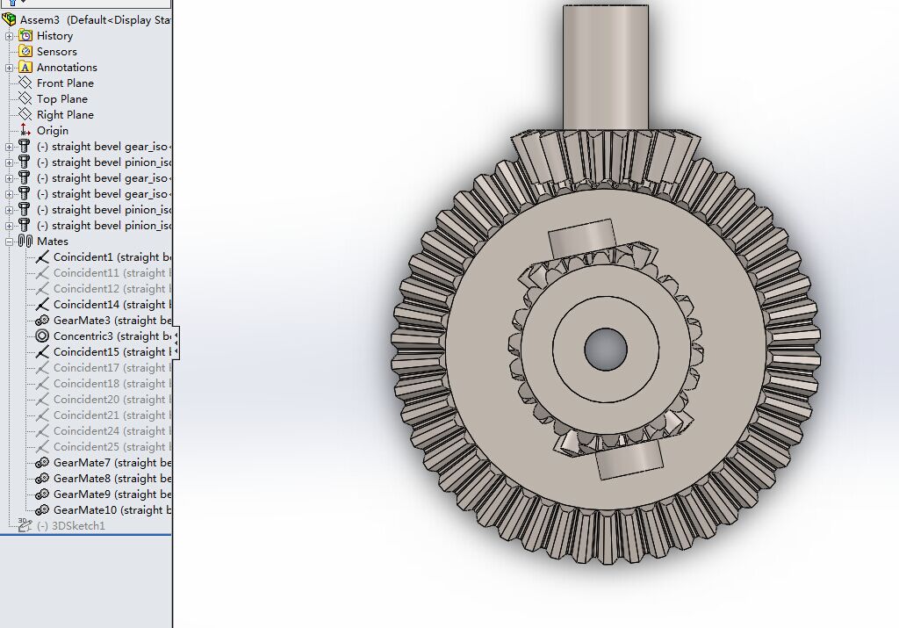Select the Origin icon in the tree
Screen dimensions: 899x628
[x=25, y=130]
